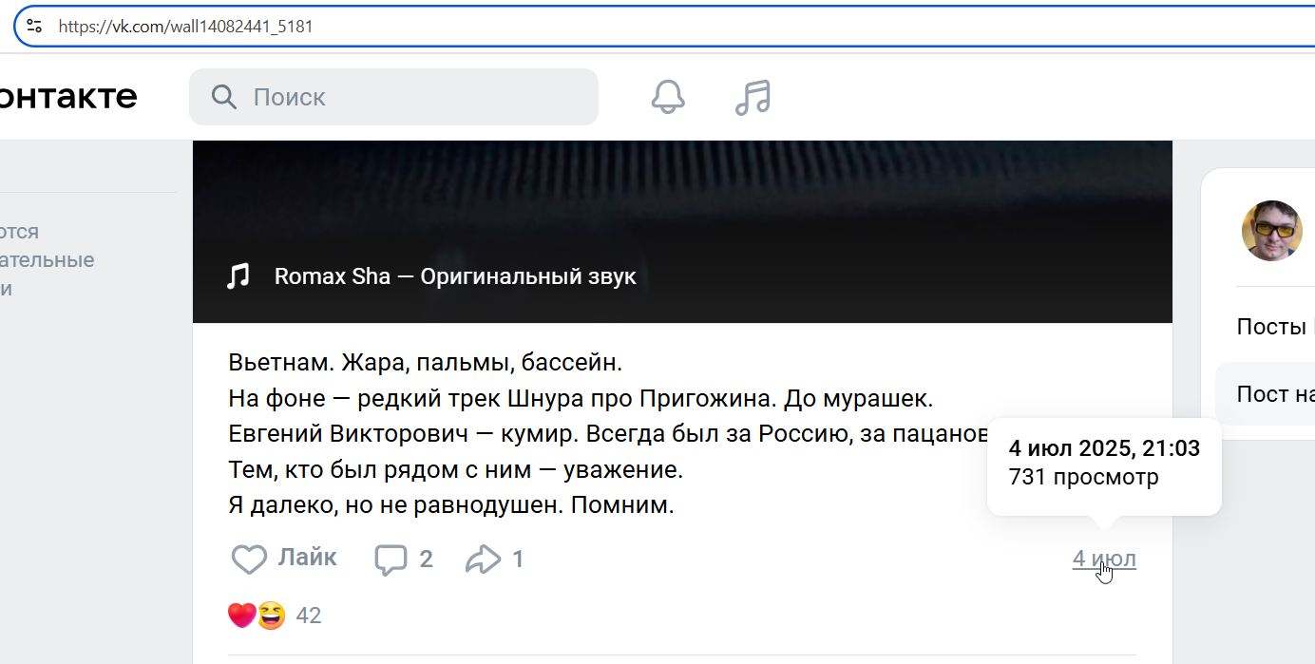This screenshot has width=1315, height=664.
Task: Open Romax Sha — Оригинальный звук track
Action: coord(455,276)
